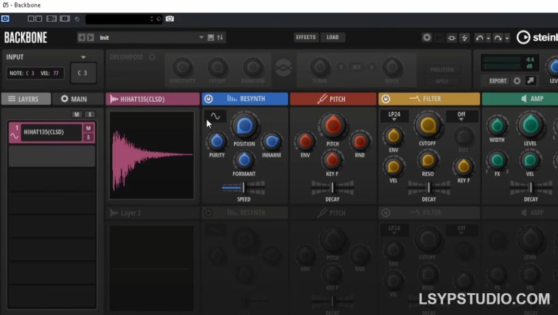
Task: Click the Export settings gear next to EXPORT
Action: pos(517,81)
